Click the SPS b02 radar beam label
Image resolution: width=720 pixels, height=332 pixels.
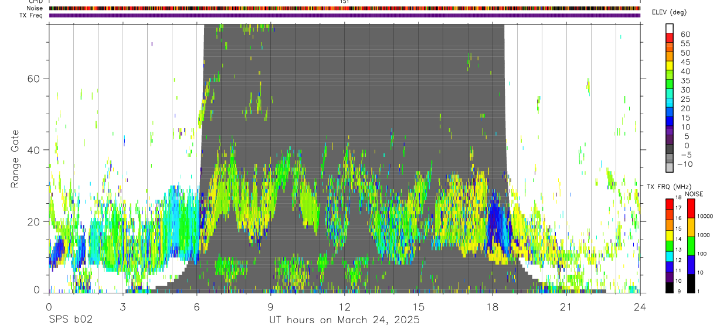pos(70,320)
